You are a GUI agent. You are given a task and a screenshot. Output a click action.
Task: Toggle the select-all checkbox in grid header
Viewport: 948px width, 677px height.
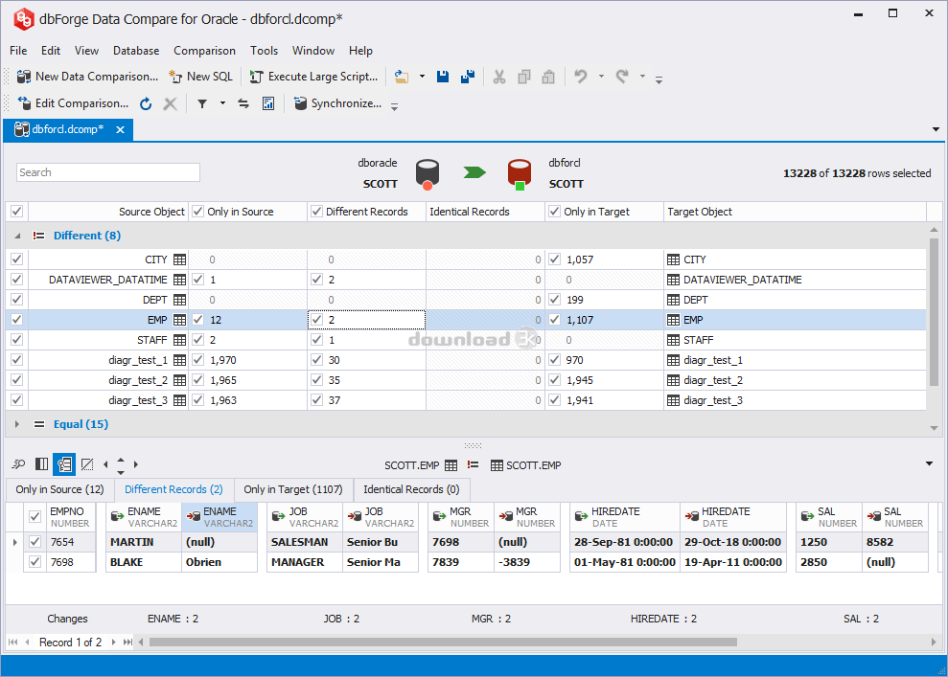pyautogui.click(x=17, y=212)
